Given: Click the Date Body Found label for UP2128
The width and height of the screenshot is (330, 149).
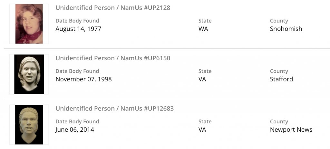Looking at the screenshot, I should (77, 21).
